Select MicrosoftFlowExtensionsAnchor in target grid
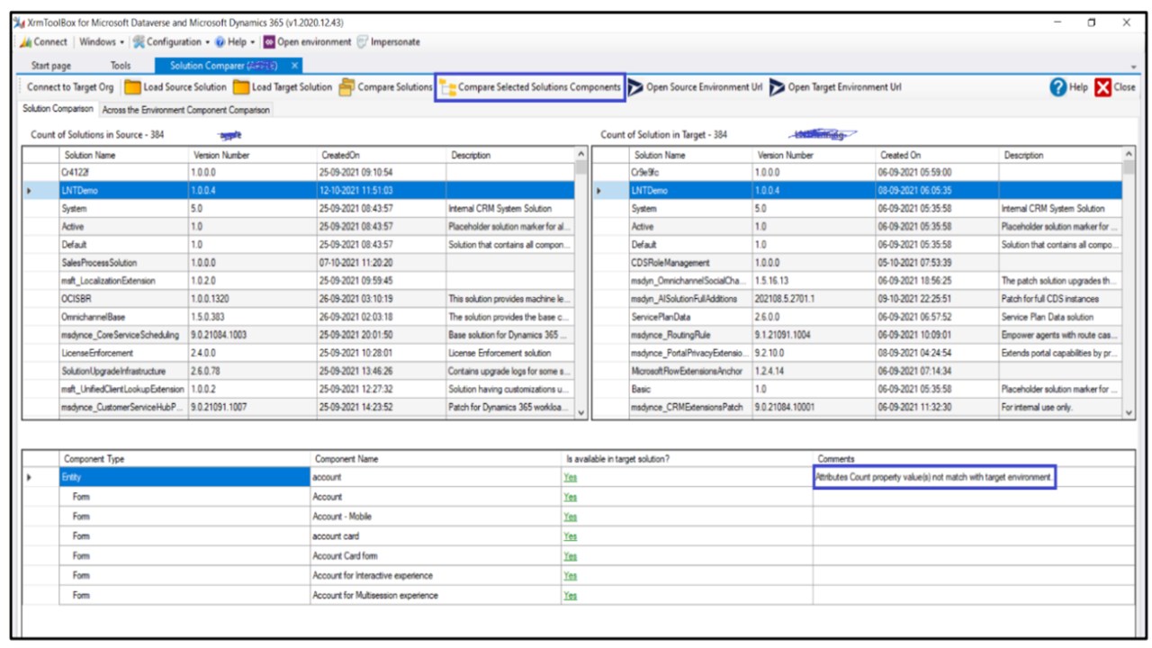The image size is (1152, 648). 858,371
